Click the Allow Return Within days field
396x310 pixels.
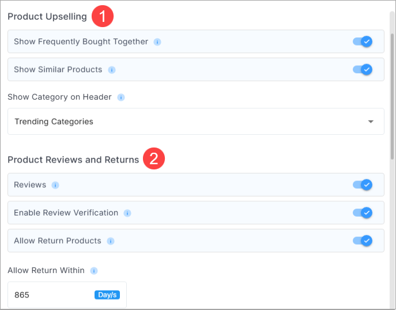[x=67, y=295]
